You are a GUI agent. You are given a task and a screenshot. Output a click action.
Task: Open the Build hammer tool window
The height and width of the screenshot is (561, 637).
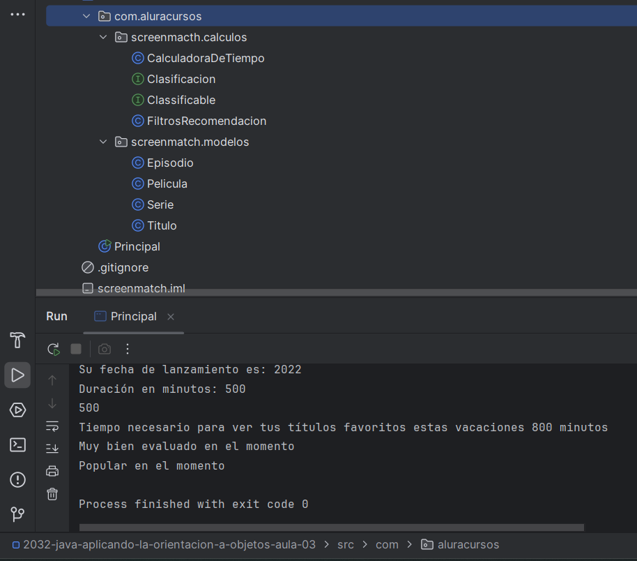[17, 341]
